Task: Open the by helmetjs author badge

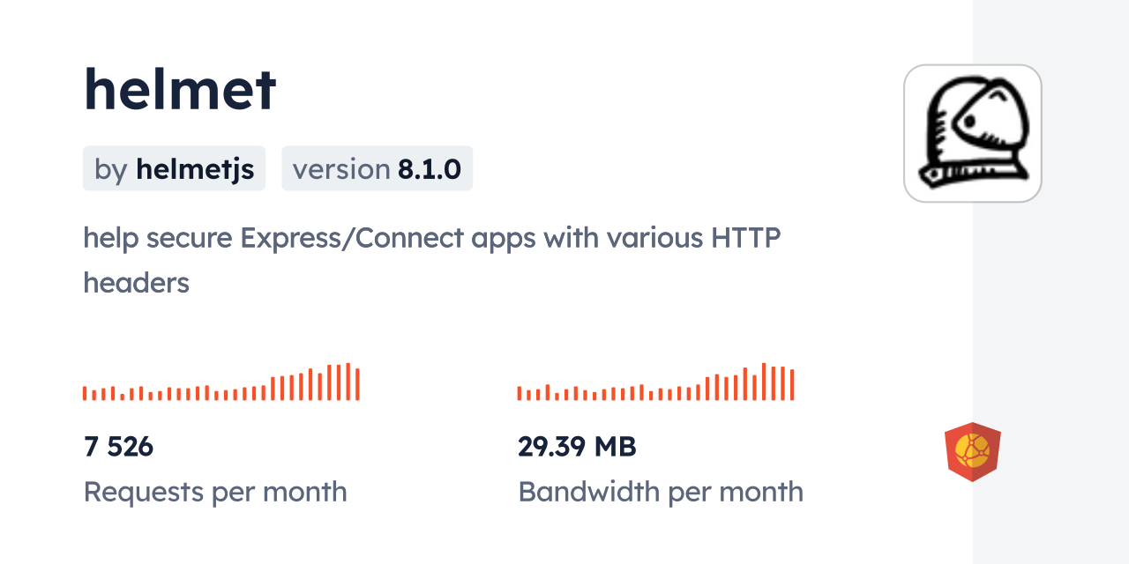Action: 174,169
